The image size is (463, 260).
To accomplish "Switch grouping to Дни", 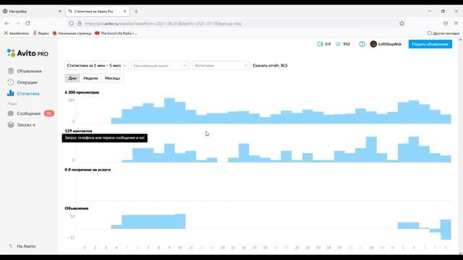I will pos(72,78).
